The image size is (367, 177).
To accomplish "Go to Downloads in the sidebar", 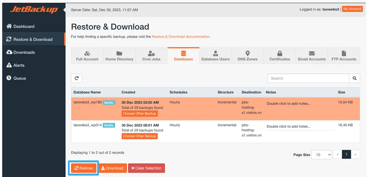I will [x=24, y=53].
